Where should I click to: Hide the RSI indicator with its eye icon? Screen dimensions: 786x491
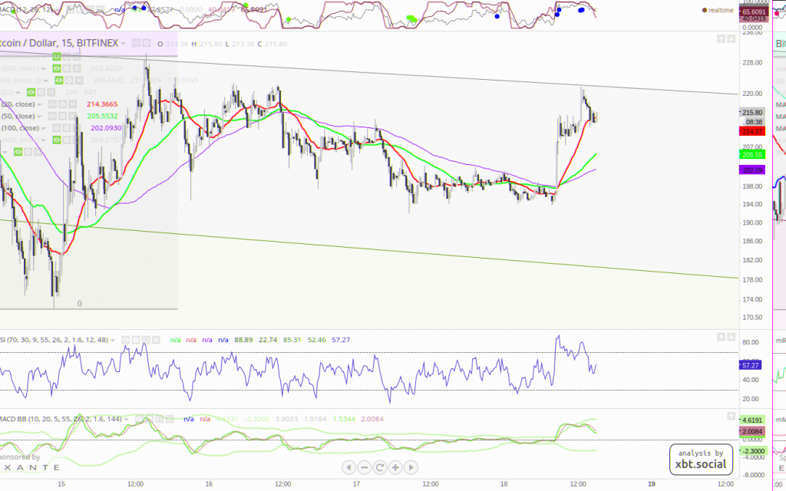tap(126, 338)
